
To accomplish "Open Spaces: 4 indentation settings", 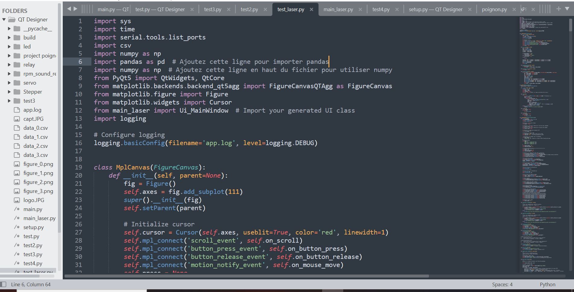I will (502, 284).
